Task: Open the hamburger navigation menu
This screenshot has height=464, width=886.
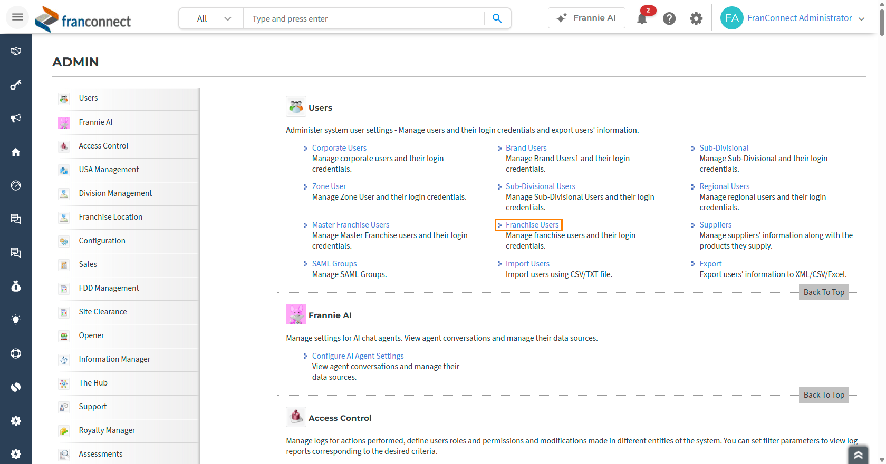Action: click(x=17, y=17)
